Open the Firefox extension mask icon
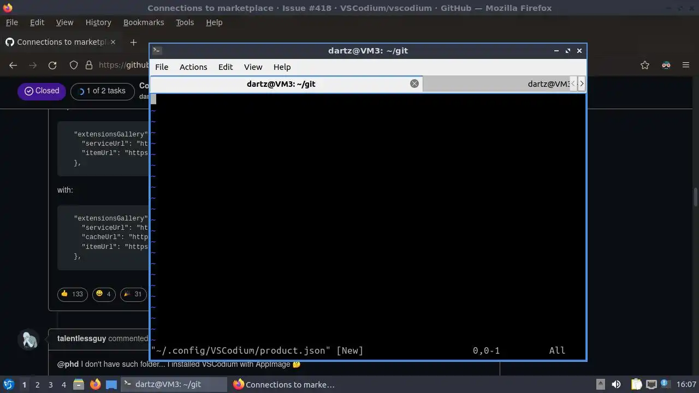The image size is (699, 393). pos(666,65)
